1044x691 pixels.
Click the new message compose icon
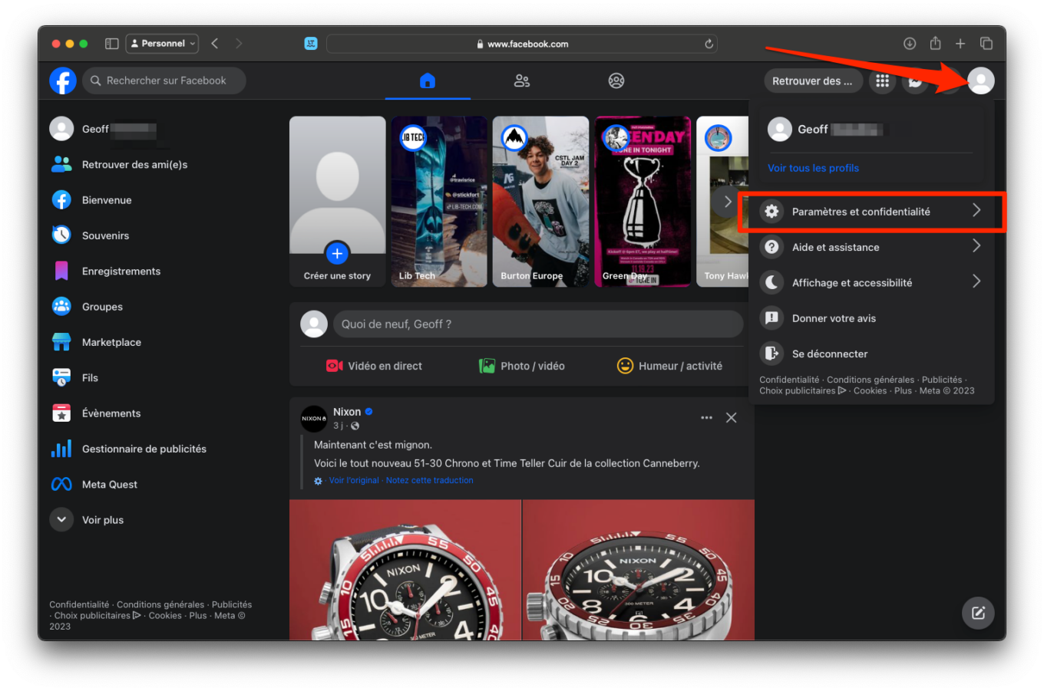tap(978, 613)
